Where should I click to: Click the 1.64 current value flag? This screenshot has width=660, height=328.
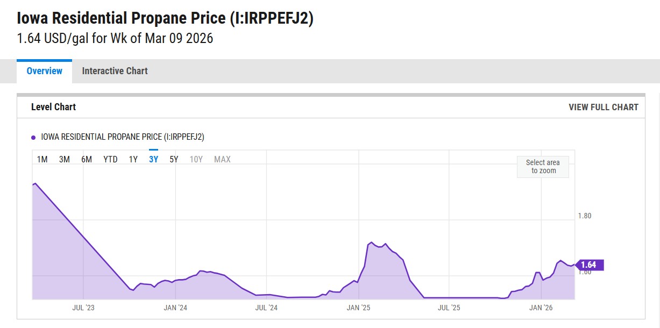[x=589, y=265]
